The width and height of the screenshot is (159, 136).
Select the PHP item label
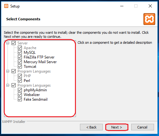(27, 76)
